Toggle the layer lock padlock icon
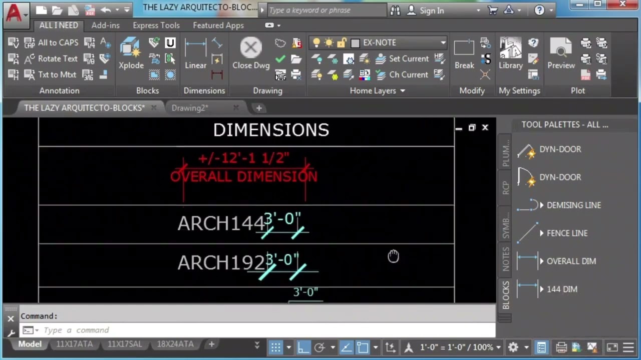 (342, 42)
